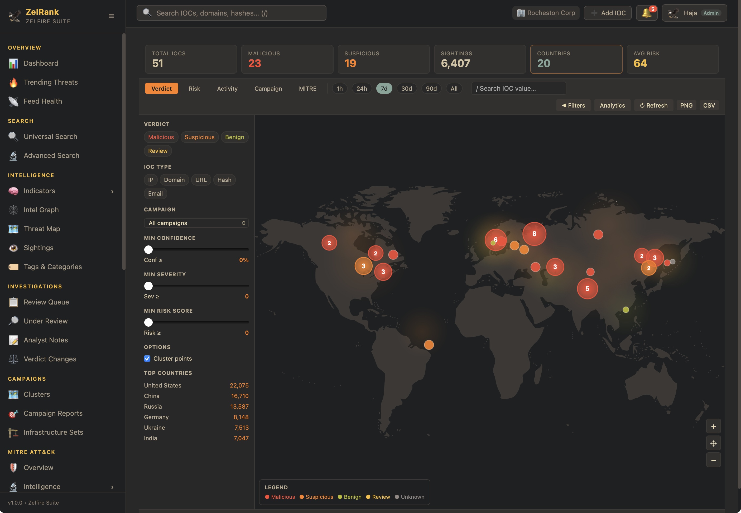Click the map zoom out button
This screenshot has height=513, width=741.
click(x=713, y=460)
